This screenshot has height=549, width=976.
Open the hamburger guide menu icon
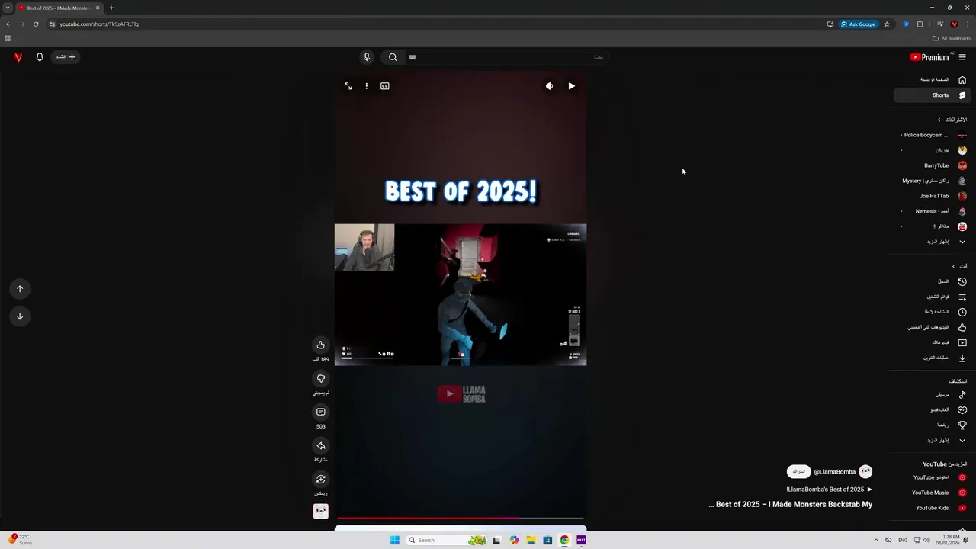pyautogui.click(x=962, y=57)
